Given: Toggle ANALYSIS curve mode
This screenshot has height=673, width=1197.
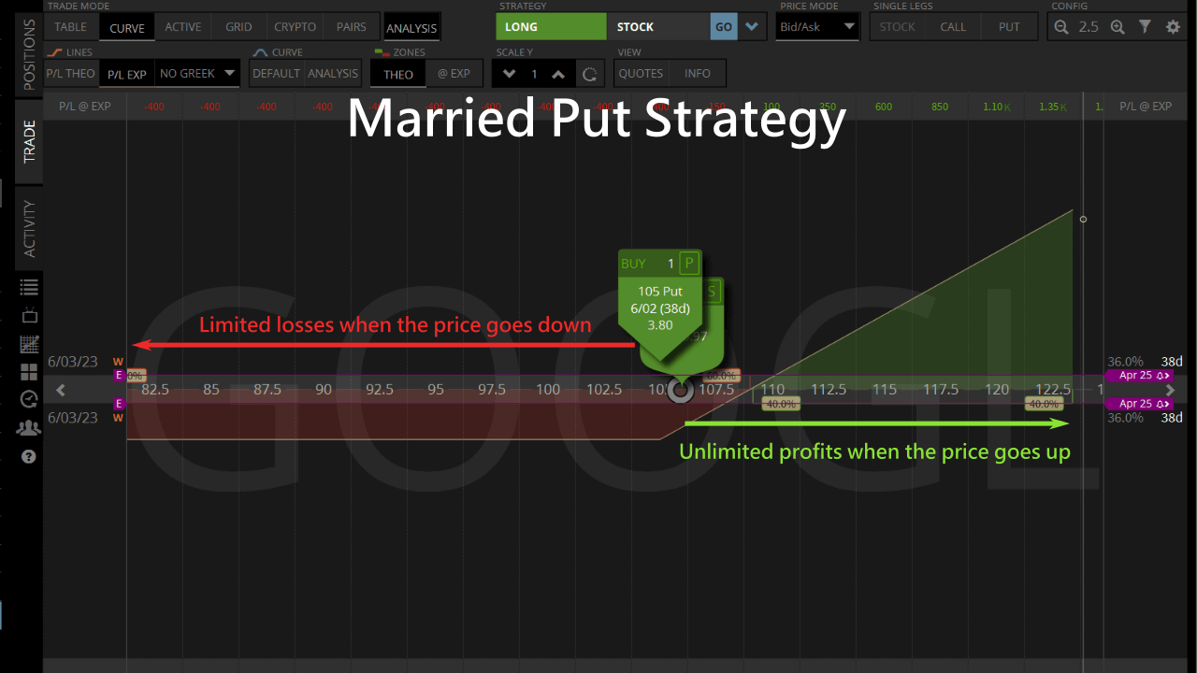Looking at the screenshot, I should (x=333, y=73).
